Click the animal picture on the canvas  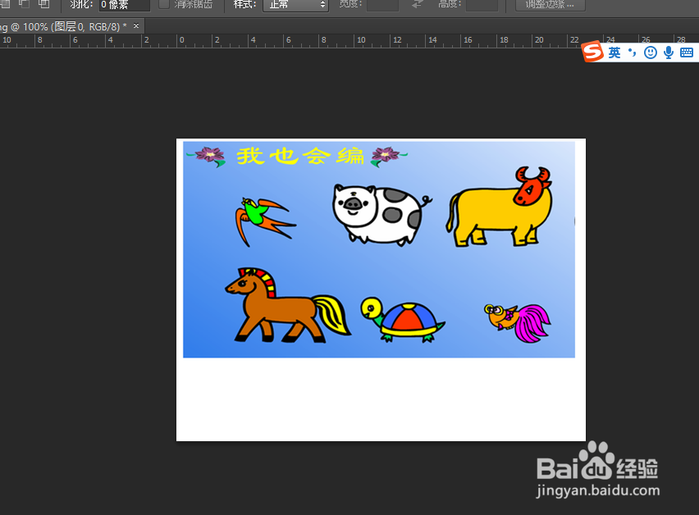(379, 249)
